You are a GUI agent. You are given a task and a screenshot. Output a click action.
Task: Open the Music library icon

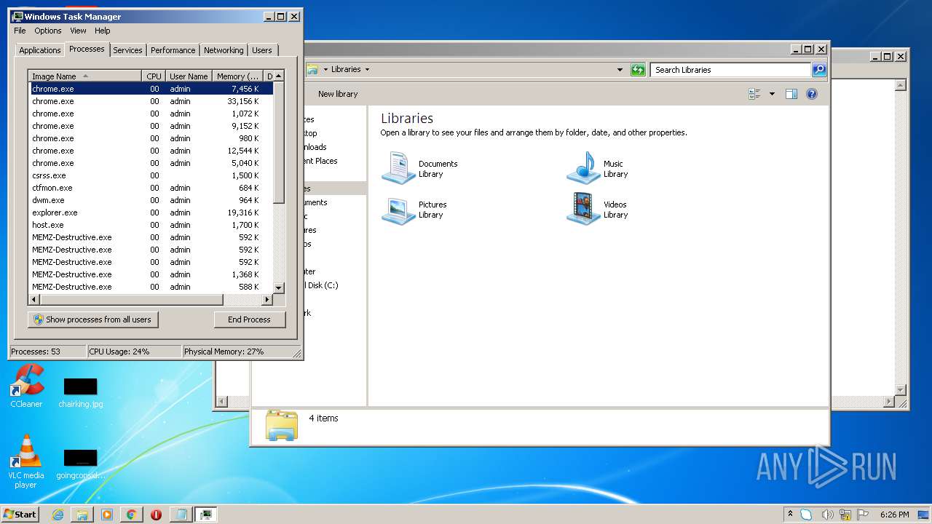point(583,168)
